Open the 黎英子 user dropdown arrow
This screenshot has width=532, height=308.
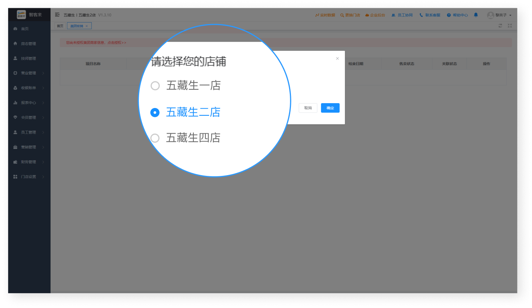(510, 15)
